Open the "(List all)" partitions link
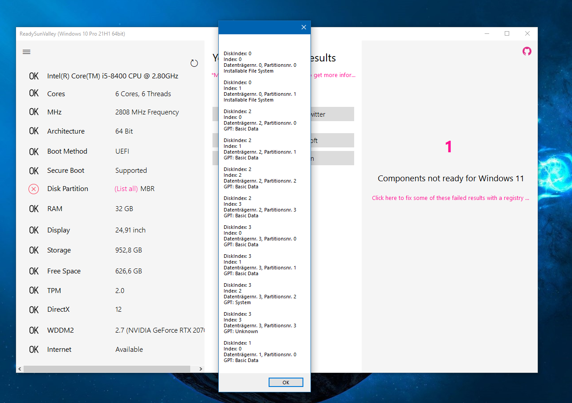Viewport: 572px width, 403px height. 126,189
